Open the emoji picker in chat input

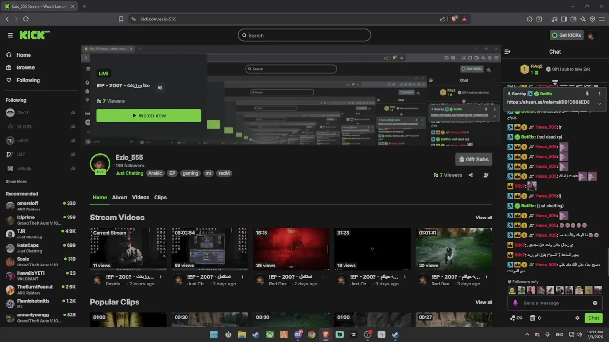pos(595,303)
